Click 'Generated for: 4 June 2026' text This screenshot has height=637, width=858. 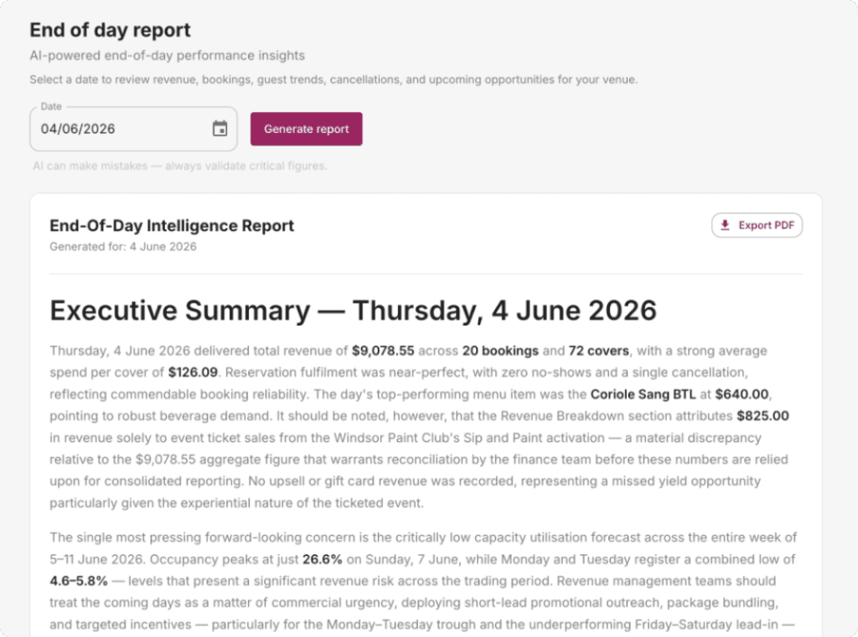click(123, 247)
